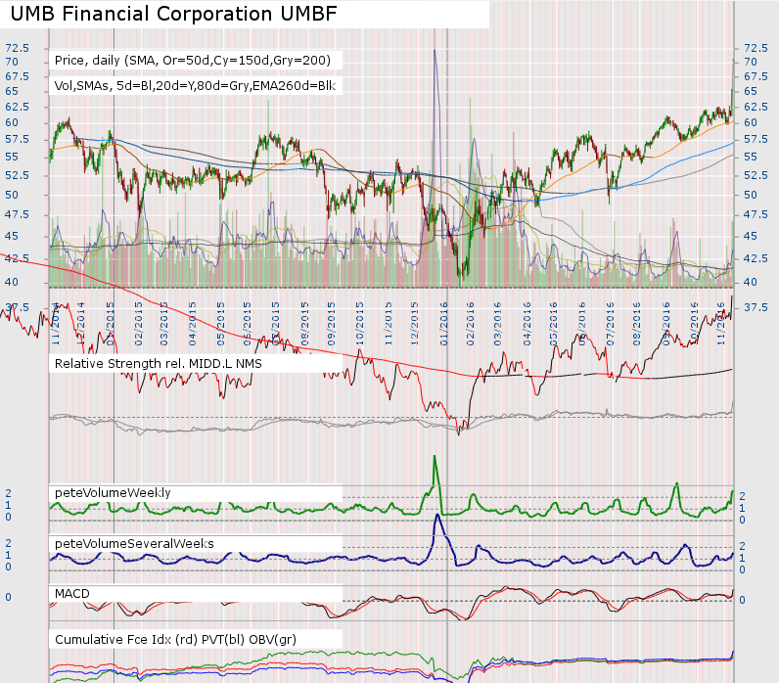Click 72.5 on the left price axis
This screenshot has height=683, width=779.
pos(17,48)
